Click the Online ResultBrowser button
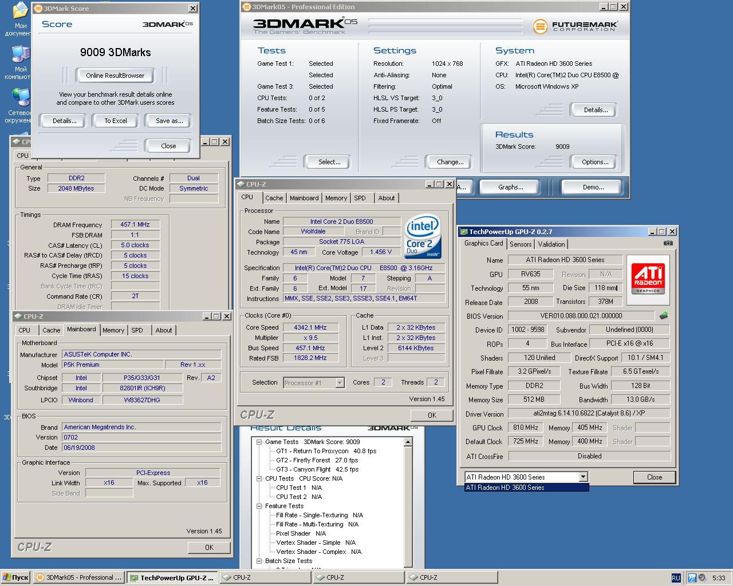Viewport: 733px width, 586px height. coord(115,76)
